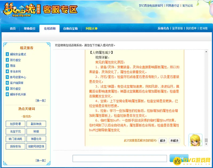Select recommendation 4 非法牟利

click(x=15, y=71)
